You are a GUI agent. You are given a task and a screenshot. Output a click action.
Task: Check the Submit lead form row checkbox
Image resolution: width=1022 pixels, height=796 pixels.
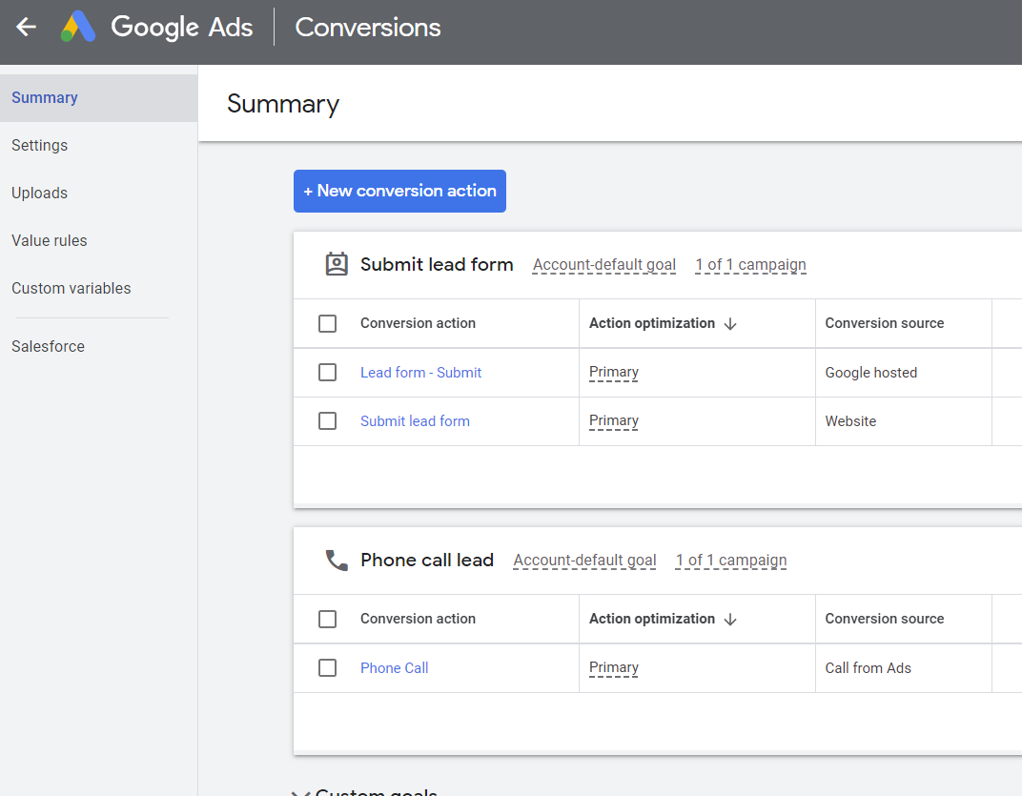(x=327, y=420)
